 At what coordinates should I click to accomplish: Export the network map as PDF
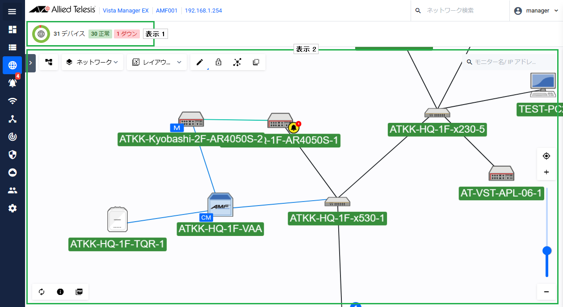(79, 292)
